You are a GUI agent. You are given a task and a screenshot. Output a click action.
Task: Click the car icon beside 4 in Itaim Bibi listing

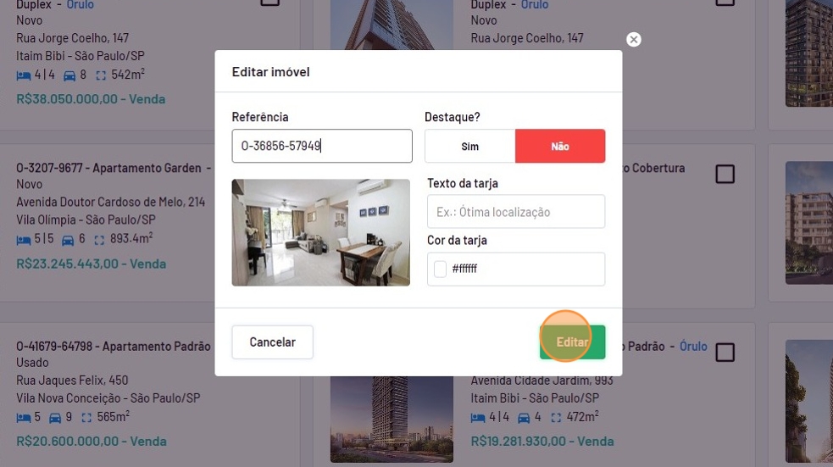524,418
